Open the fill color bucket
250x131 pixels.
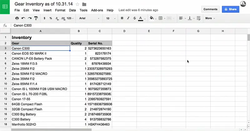pyautogui.click(x=152, y=18)
